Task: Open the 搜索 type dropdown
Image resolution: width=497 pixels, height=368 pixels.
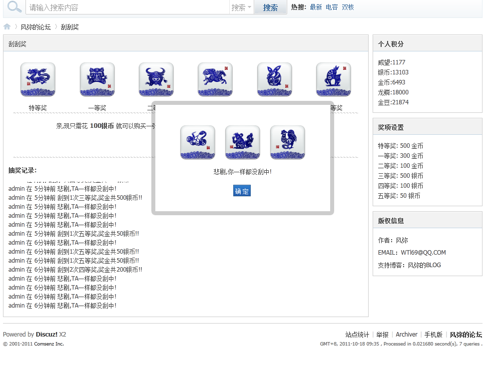Action: pos(241,7)
